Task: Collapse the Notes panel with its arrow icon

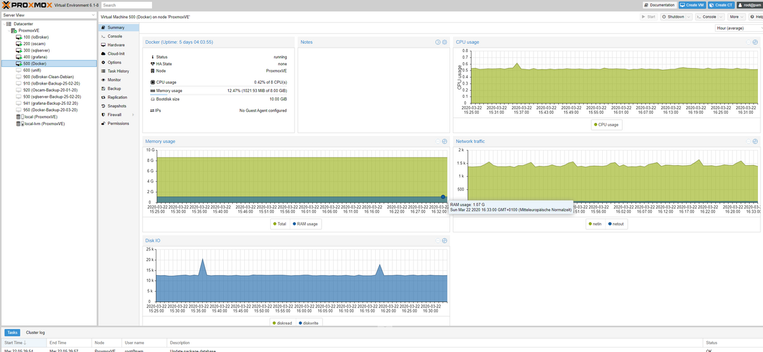Action: (x=437, y=42)
